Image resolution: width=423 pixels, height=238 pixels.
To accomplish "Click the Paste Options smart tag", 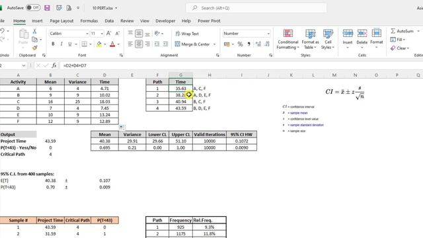I will coord(122,127).
